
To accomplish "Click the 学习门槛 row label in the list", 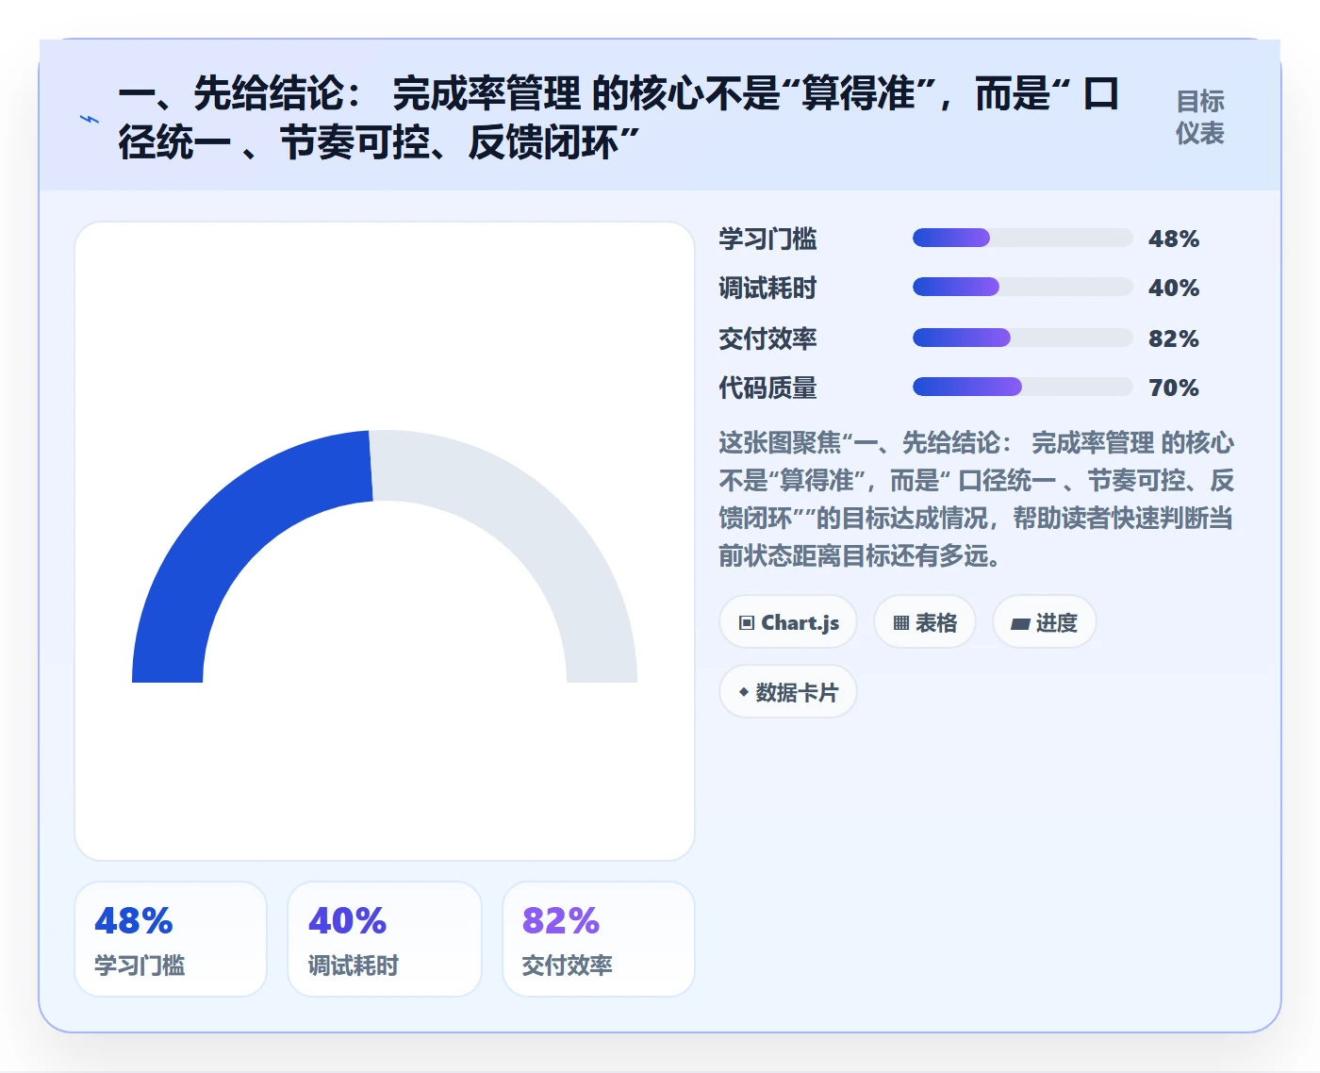I will pyautogui.click(x=767, y=239).
